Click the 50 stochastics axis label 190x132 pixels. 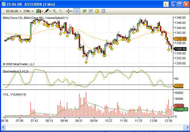[176, 79]
